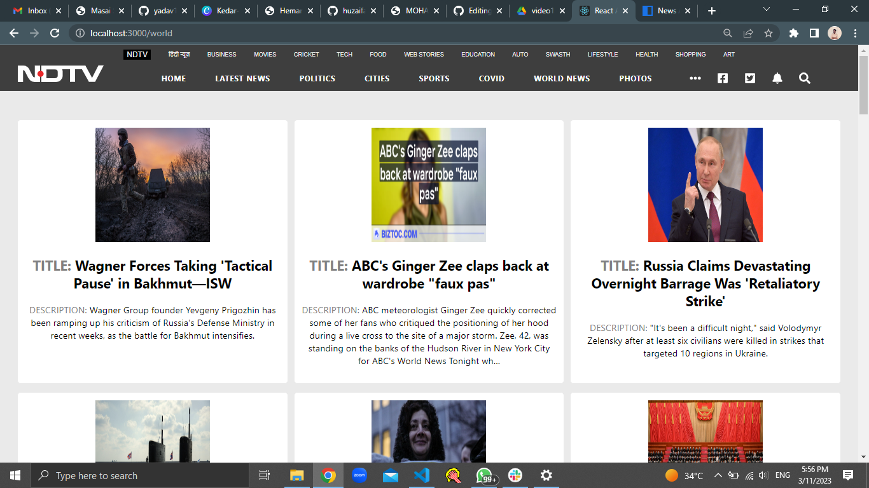
Task: Open a new browser tab with plus
Action: (712, 11)
